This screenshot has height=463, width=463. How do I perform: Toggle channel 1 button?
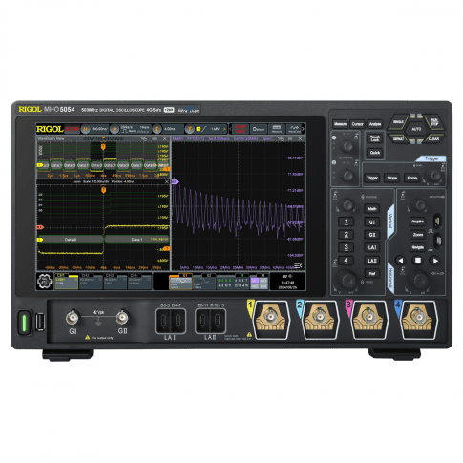tap(346, 221)
